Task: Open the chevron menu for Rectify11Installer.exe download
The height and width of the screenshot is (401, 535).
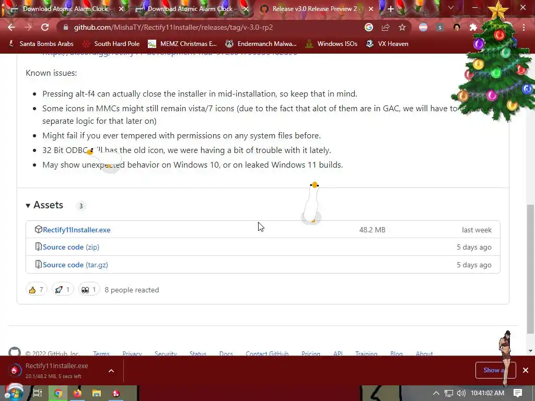Action: point(111,371)
